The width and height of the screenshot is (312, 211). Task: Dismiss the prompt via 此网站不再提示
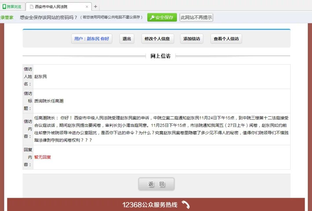(196, 17)
